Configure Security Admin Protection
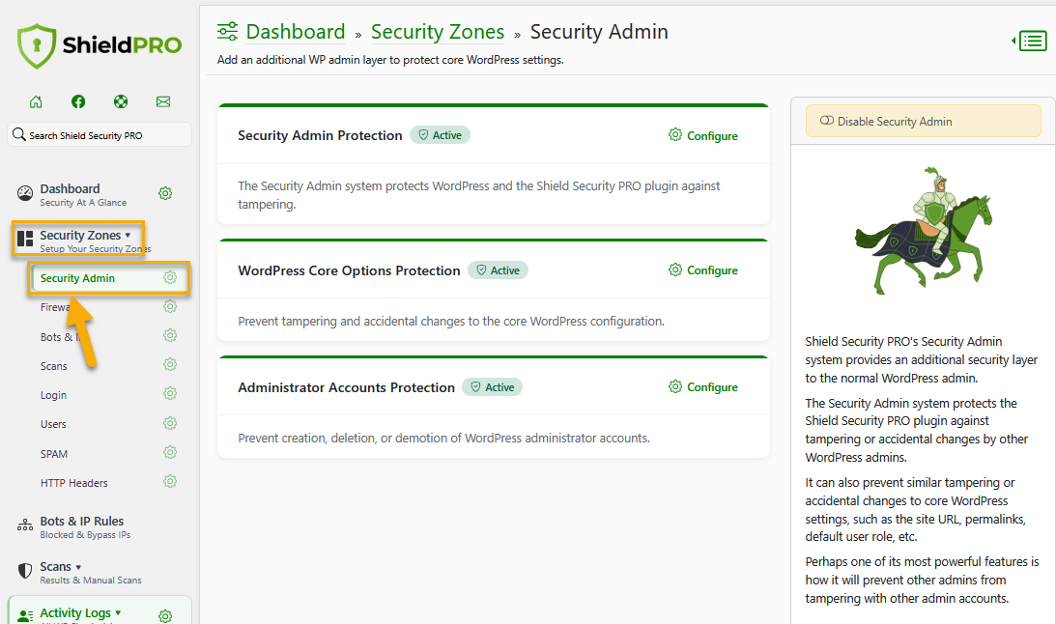The image size is (1056, 624). pyautogui.click(x=702, y=136)
